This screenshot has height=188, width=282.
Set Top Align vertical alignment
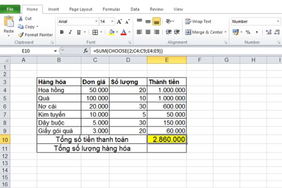(x=140, y=22)
